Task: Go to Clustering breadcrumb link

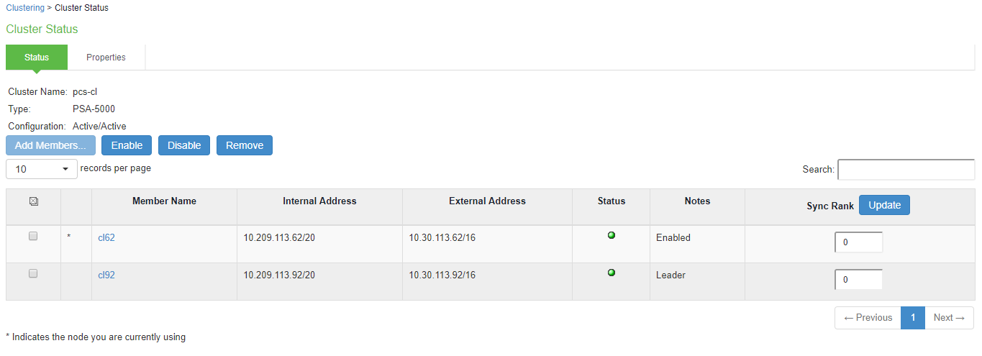Action: [26, 8]
